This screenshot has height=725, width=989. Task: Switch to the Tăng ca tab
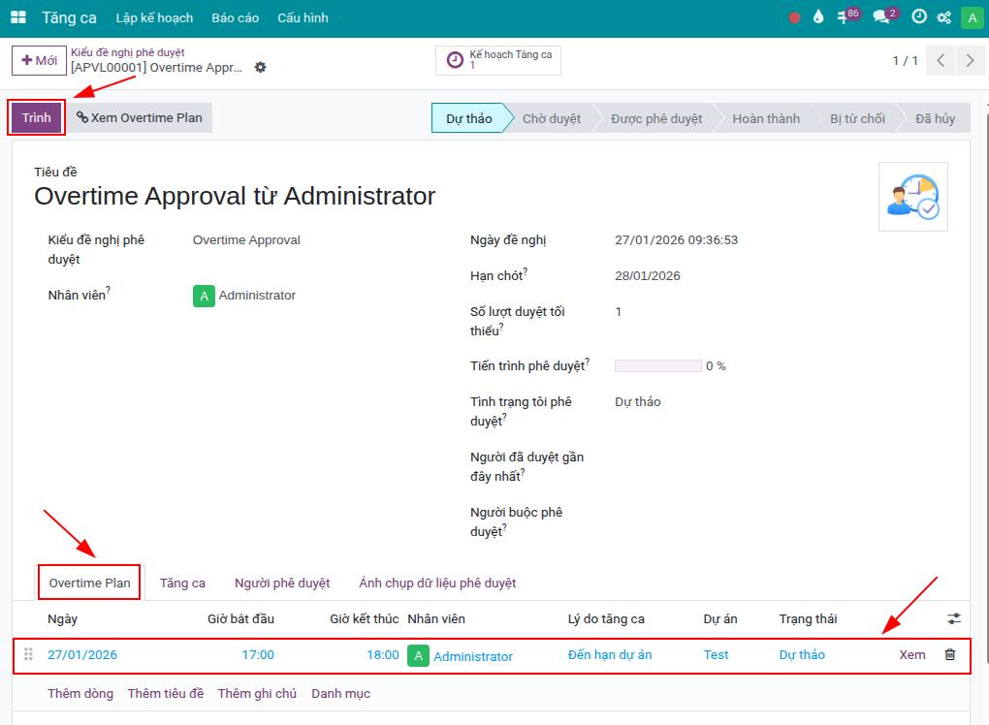tap(182, 583)
